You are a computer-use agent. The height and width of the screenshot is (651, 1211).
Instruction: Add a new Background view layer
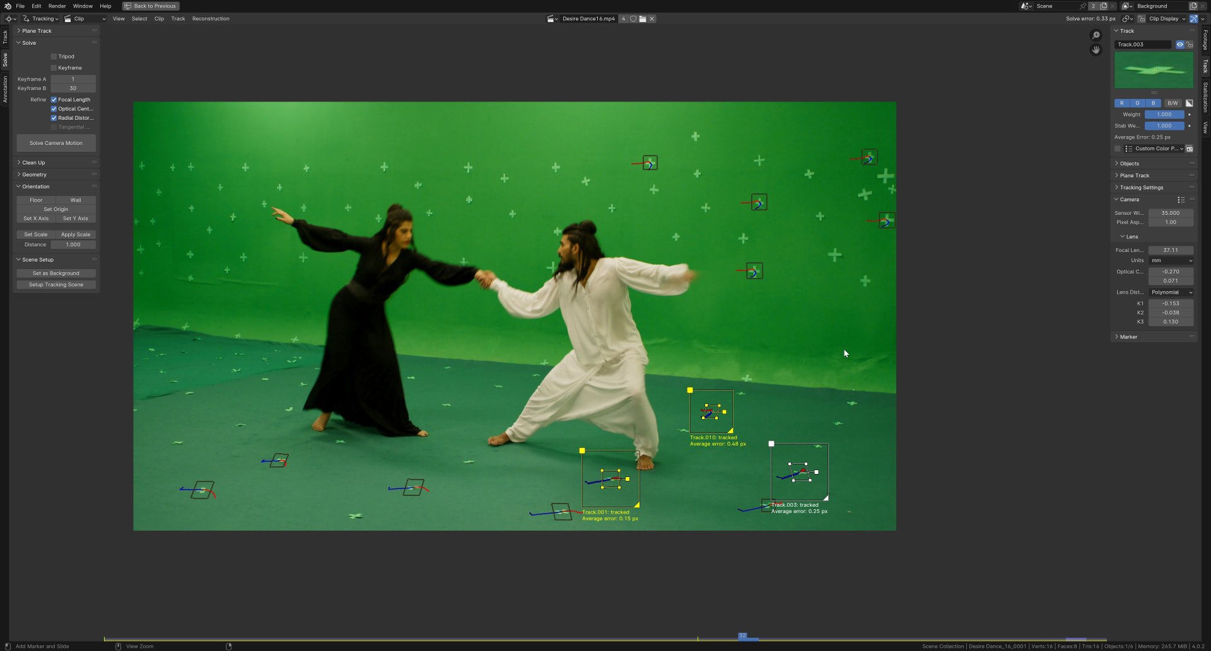(1193, 6)
